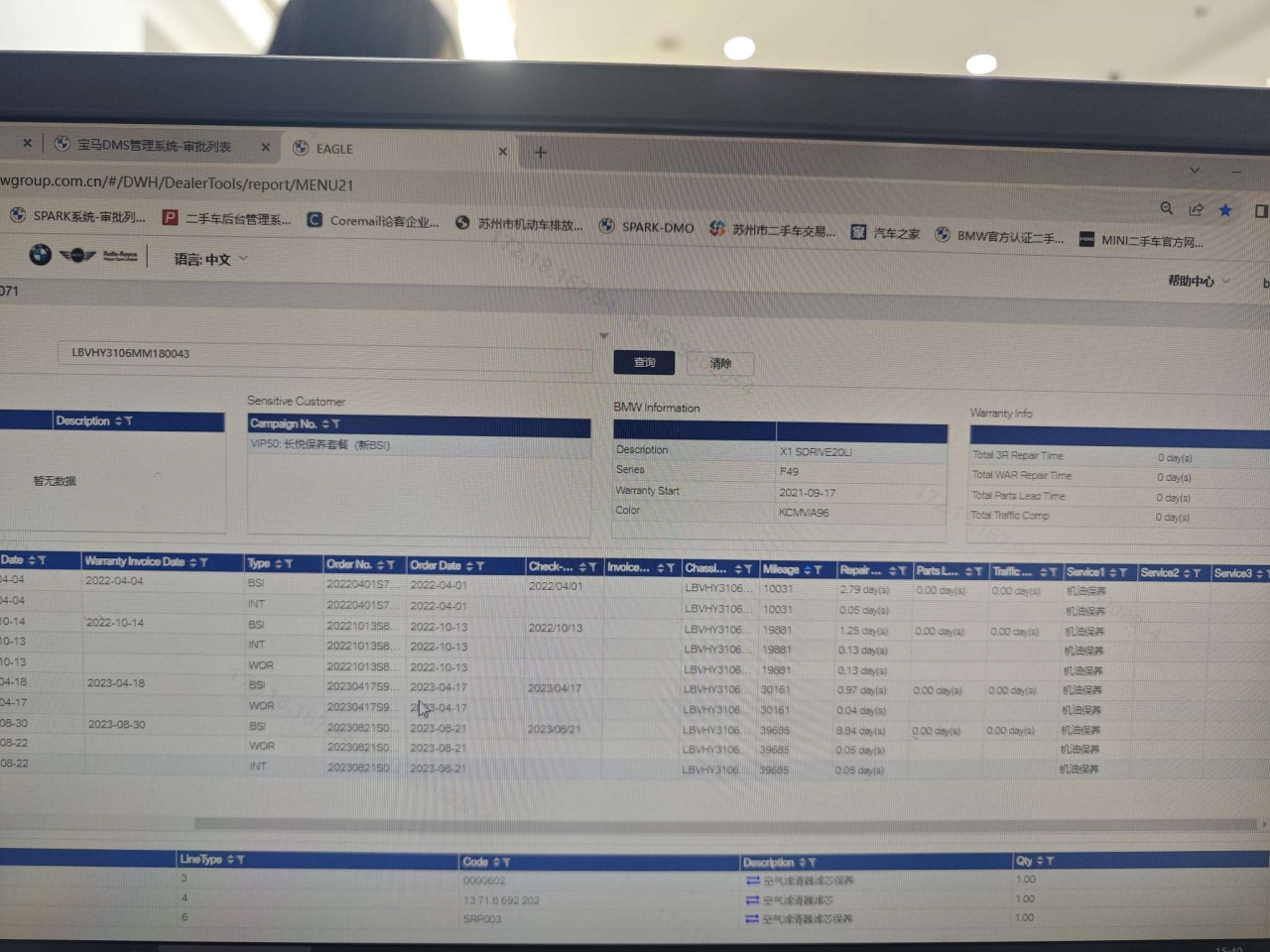This screenshot has height=952, width=1270.
Task: Click the Warranty Start value 2021-09-17
Action: point(807,492)
